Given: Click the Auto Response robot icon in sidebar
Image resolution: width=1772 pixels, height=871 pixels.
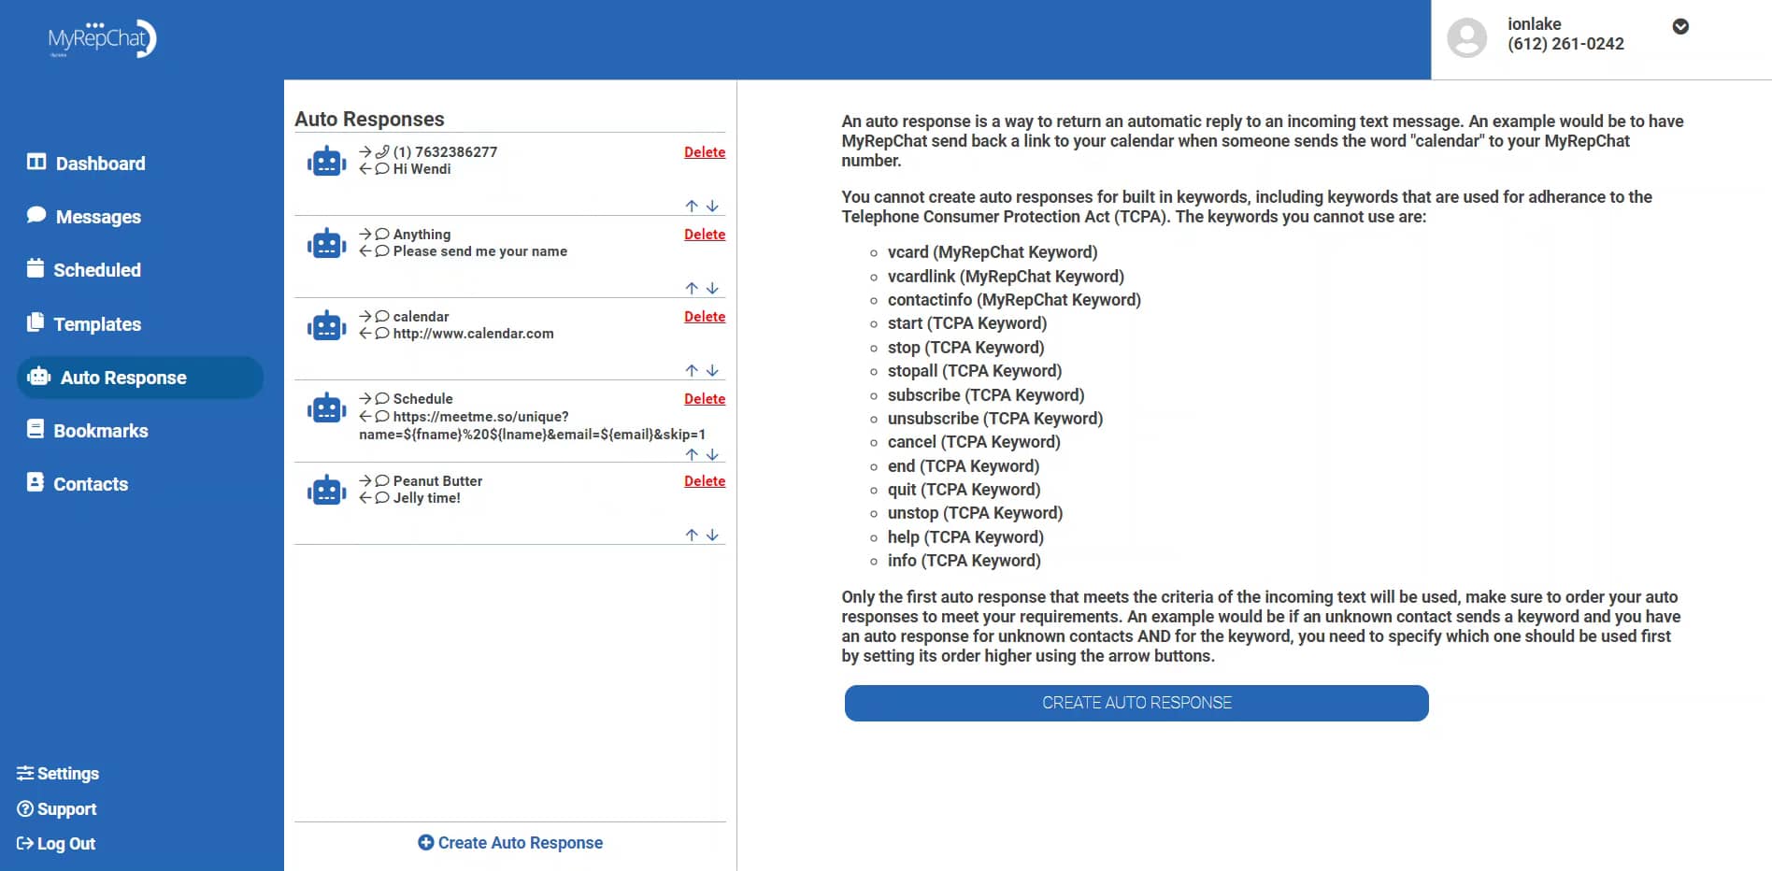Looking at the screenshot, I should [38, 377].
